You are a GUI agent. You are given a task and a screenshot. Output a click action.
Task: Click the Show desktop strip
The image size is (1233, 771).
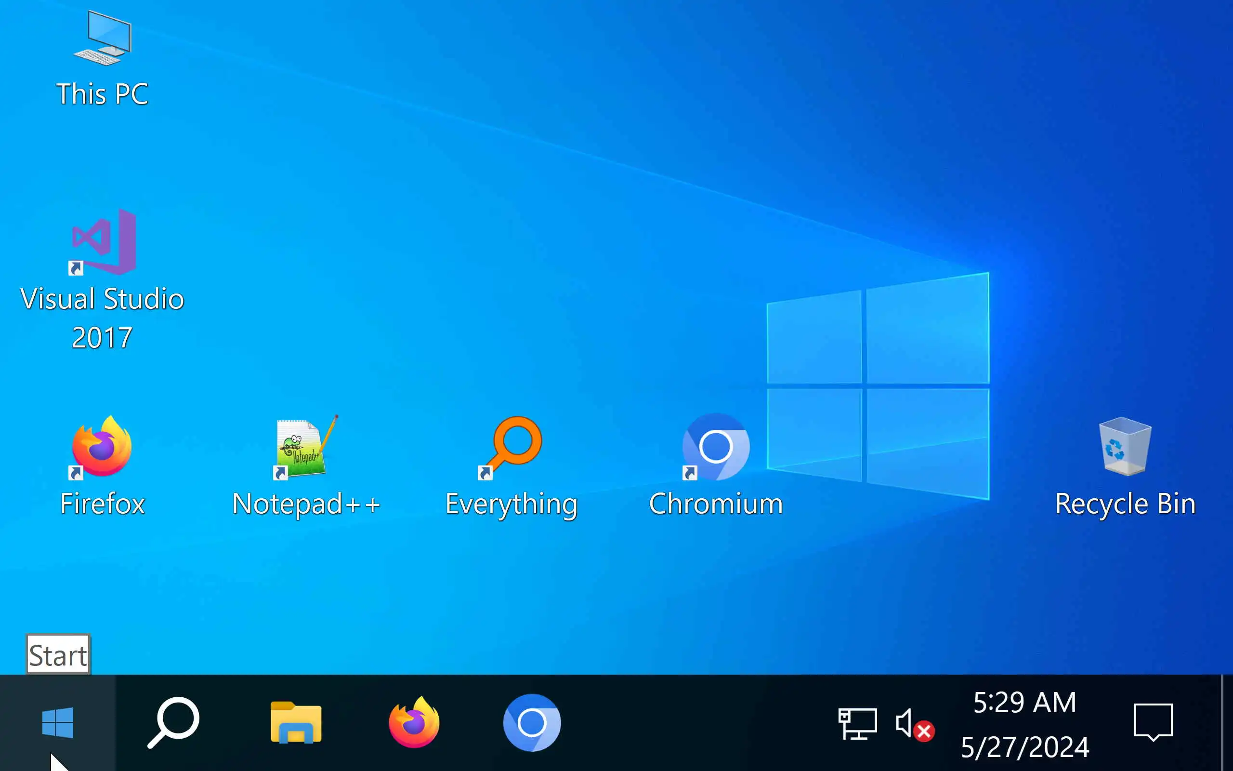pos(1227,722)
